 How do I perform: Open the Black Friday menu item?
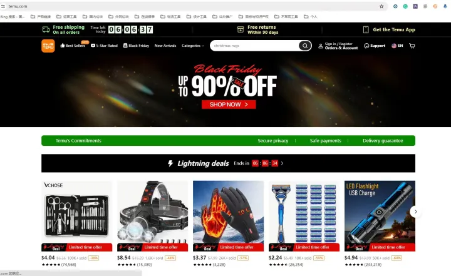[136, 46]
